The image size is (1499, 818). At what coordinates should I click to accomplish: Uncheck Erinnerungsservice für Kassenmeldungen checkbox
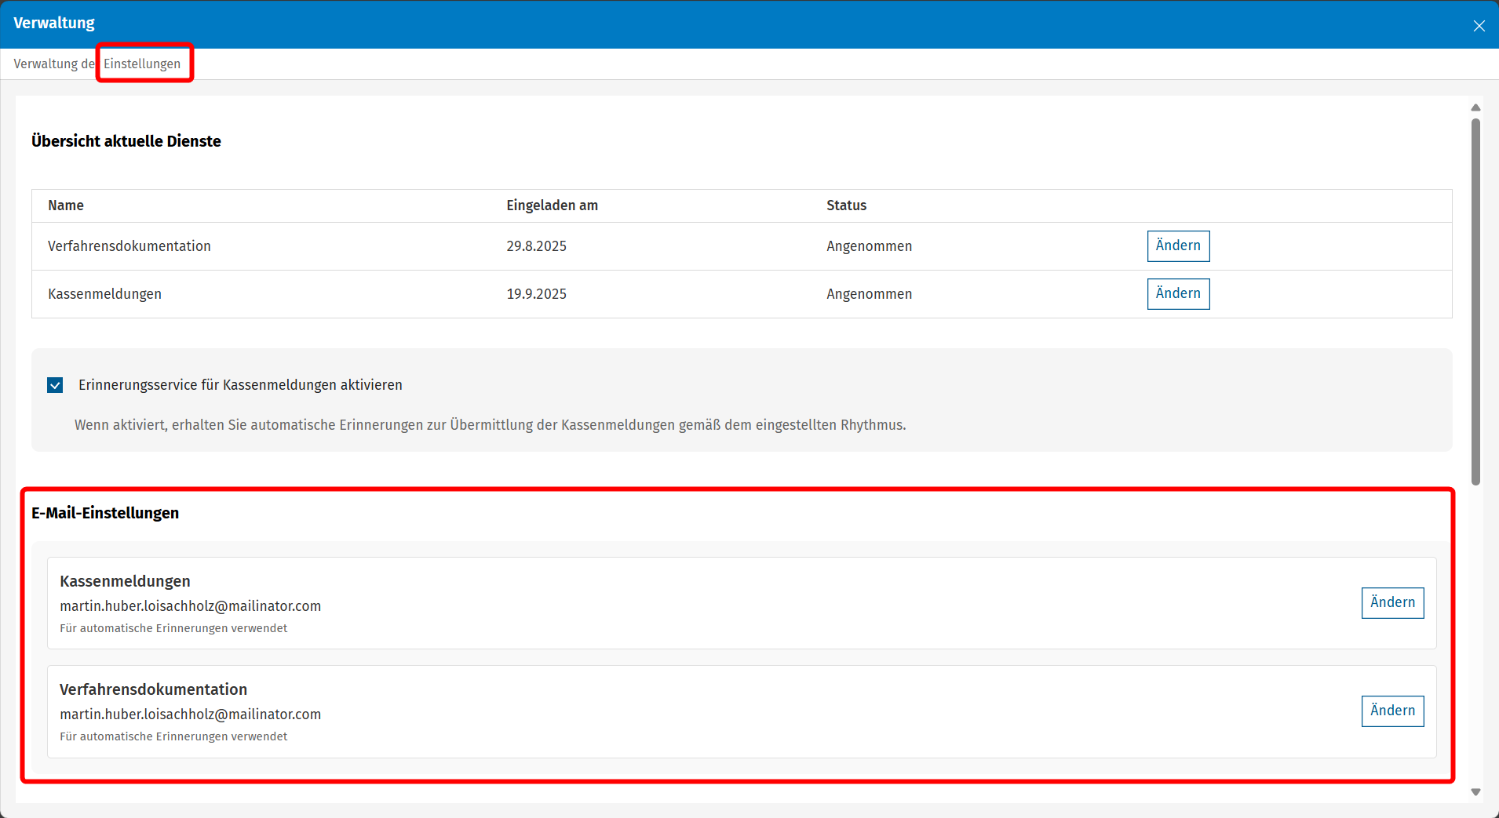(55, 385)
